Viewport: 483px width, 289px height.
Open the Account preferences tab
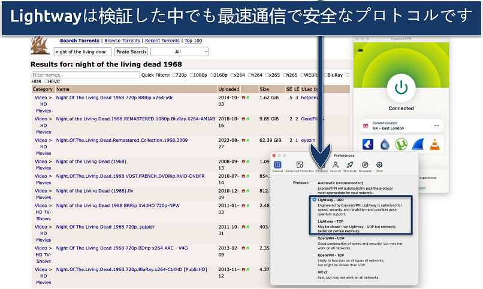(336, 166)
